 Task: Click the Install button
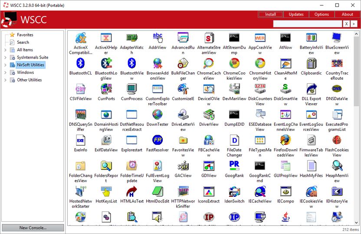270,14
